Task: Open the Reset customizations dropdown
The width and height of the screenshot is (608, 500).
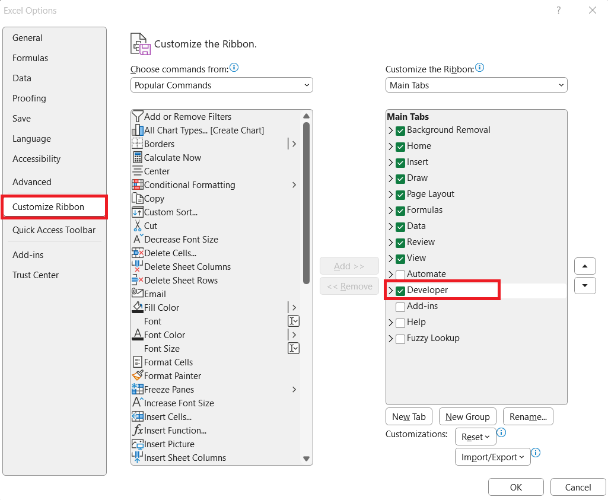Action: coord(475,437)
